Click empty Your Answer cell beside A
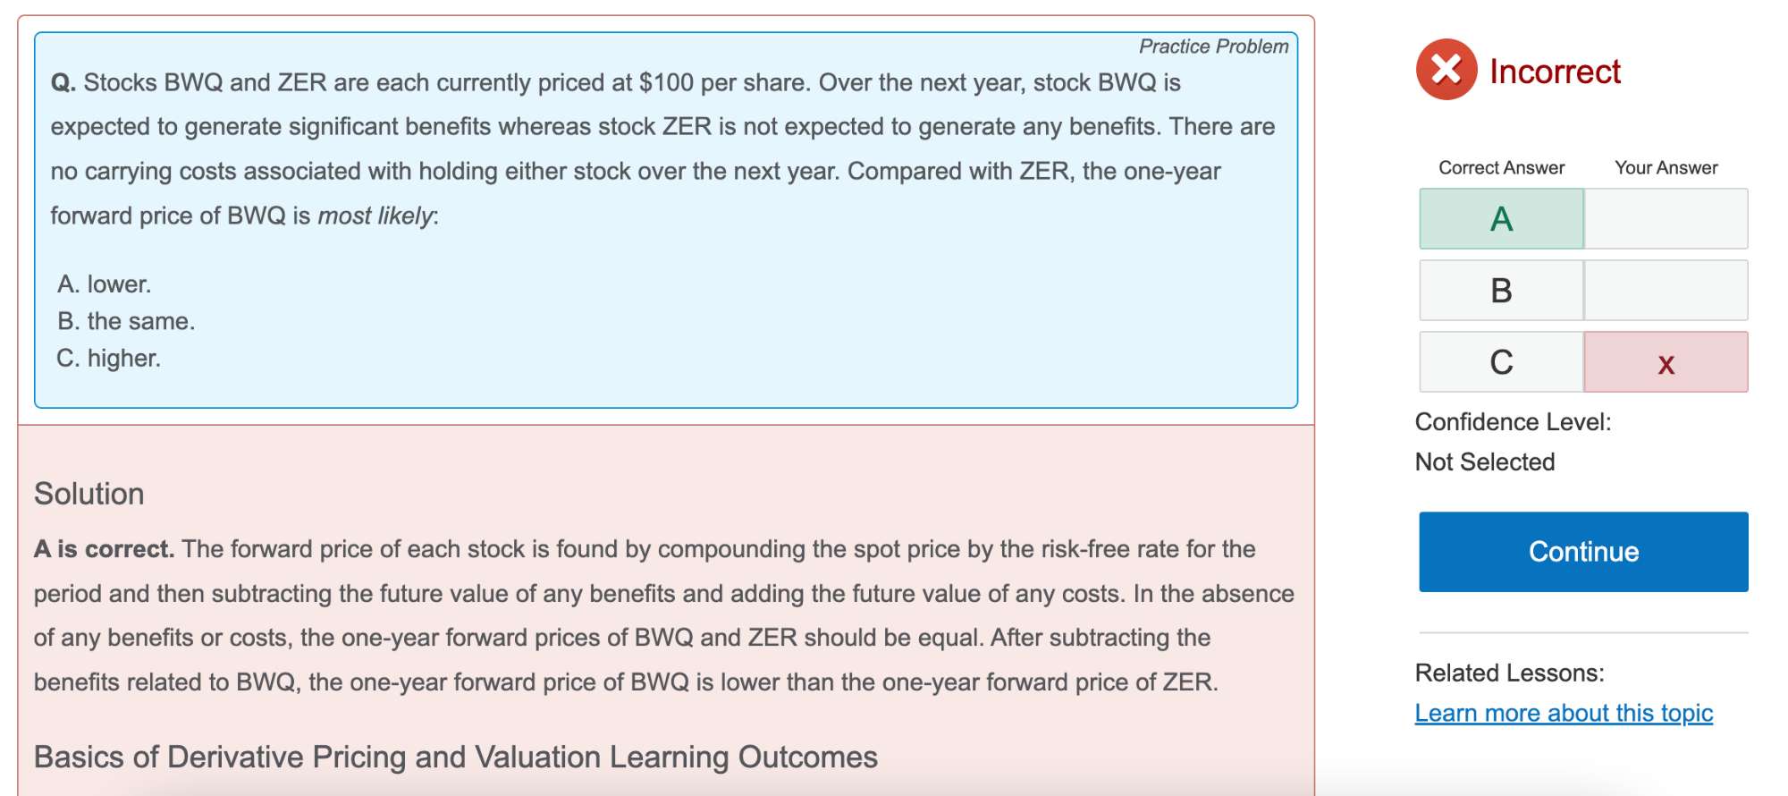 click(1666, 219)
